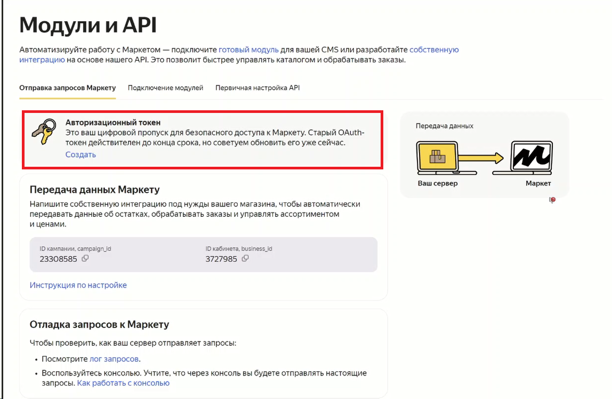Click the ID кампании, campaign_id label
This screenshot has height=399, width=612.
coord(75,248)
